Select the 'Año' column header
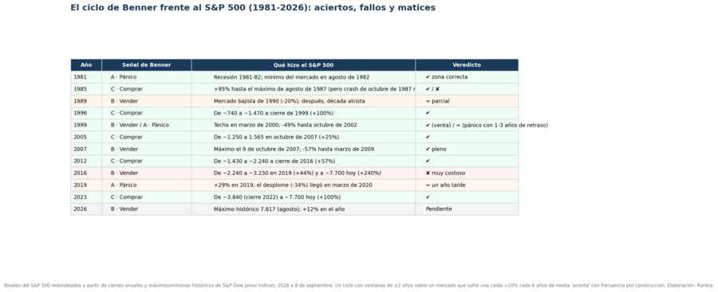 coord(86,65)
